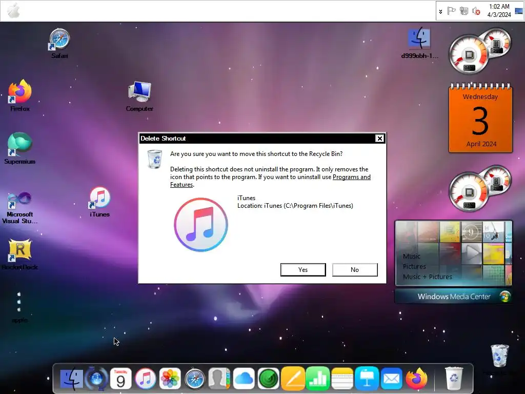Image resolution: width=525 pixels, height=394 pixels.
Task: Click the play thumbnail in Media Center gadget
Action: 472,253
